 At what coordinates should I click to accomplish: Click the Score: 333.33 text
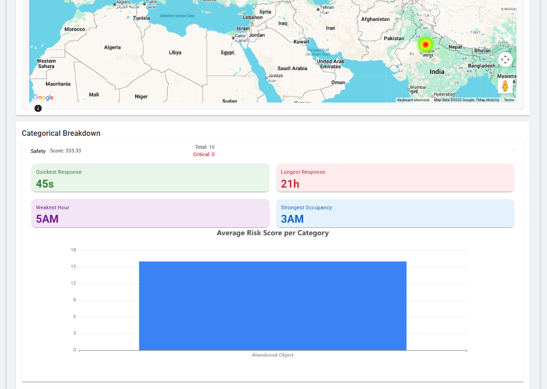click(x=65, y=151)
